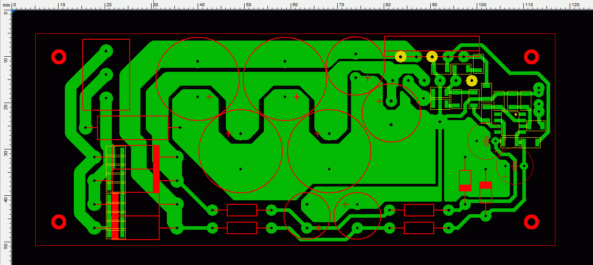Click the yellow pin-1 dot on the IC
Image resolution: width=593 pixels, height=265 pixels.
pyautogui.click(x=516, y=115)
